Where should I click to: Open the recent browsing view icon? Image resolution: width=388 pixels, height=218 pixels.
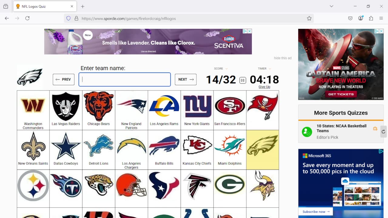[6, 6]
